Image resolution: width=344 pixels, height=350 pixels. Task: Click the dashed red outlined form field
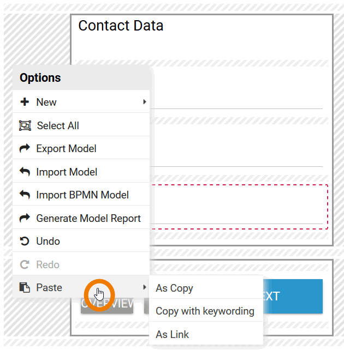click(240, 207)
